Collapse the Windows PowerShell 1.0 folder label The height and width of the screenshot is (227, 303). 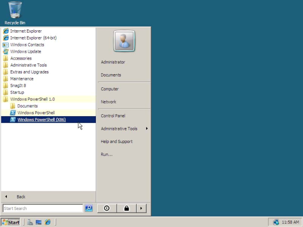(32, 99)
